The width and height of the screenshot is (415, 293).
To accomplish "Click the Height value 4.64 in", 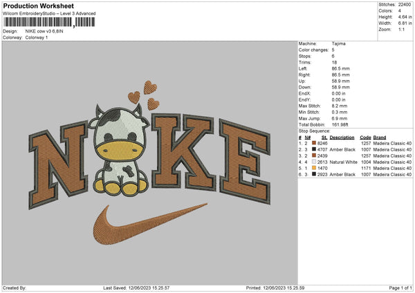I will 405,17.
